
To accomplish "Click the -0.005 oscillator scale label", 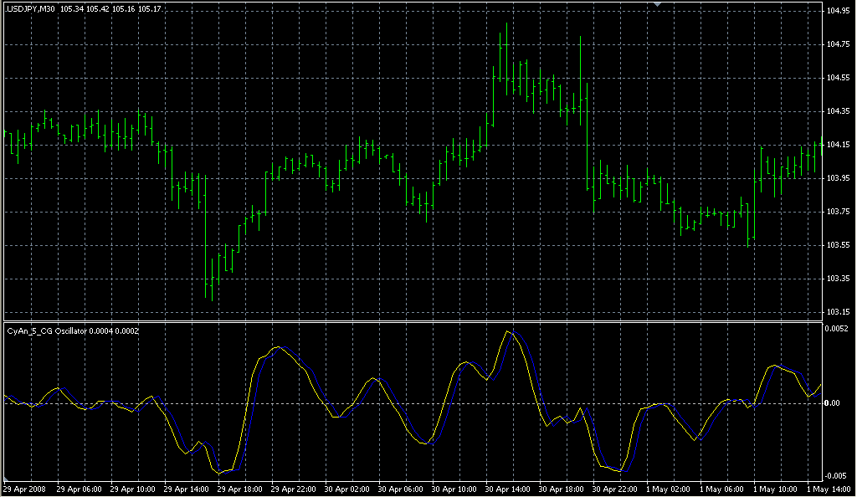I will coord(838,477).
